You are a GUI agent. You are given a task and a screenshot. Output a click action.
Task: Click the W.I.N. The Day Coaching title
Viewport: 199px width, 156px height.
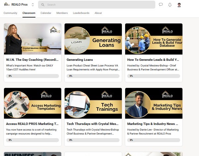(32, 60)
